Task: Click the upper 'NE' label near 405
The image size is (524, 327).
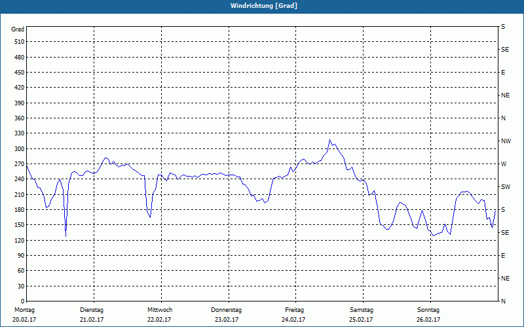Action: point(505,95)
